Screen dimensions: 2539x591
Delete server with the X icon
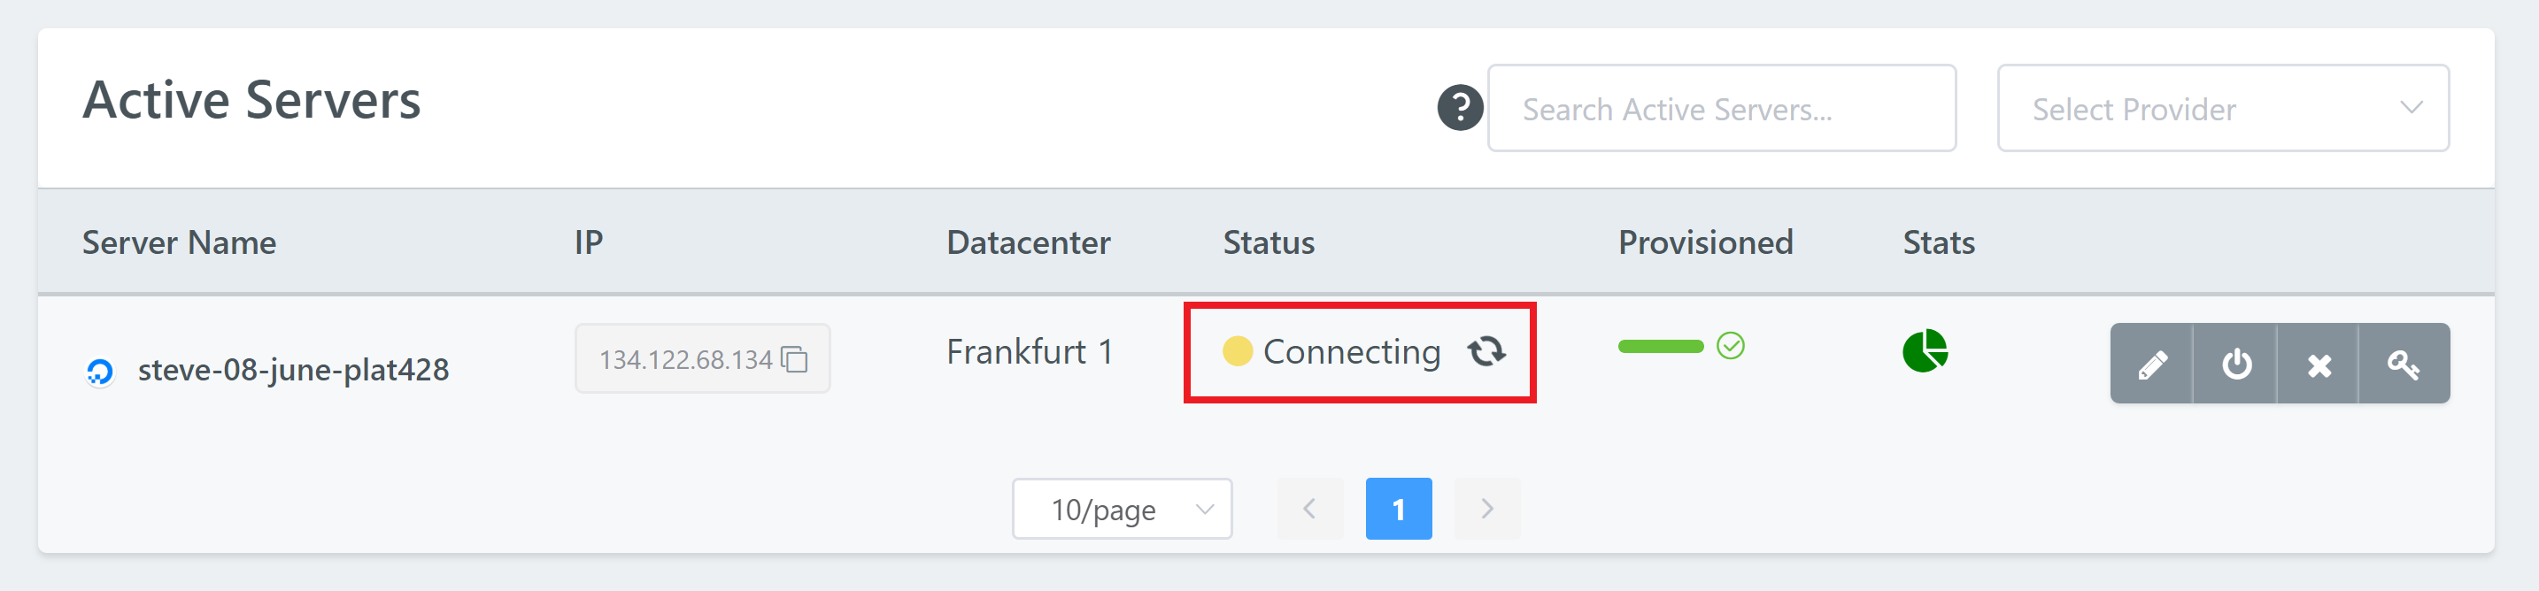tap(2319, 364)
